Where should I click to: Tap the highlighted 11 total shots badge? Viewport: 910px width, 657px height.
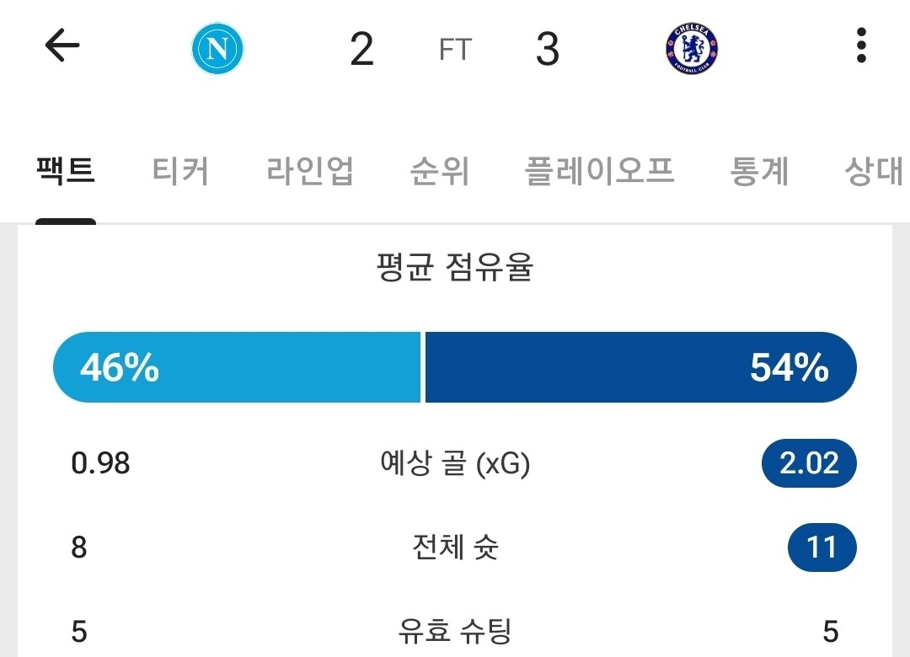click(822, 547)
